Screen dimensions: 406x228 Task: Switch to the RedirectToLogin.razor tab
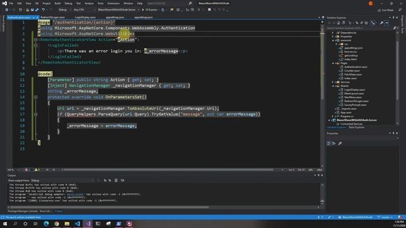(53, 17)
